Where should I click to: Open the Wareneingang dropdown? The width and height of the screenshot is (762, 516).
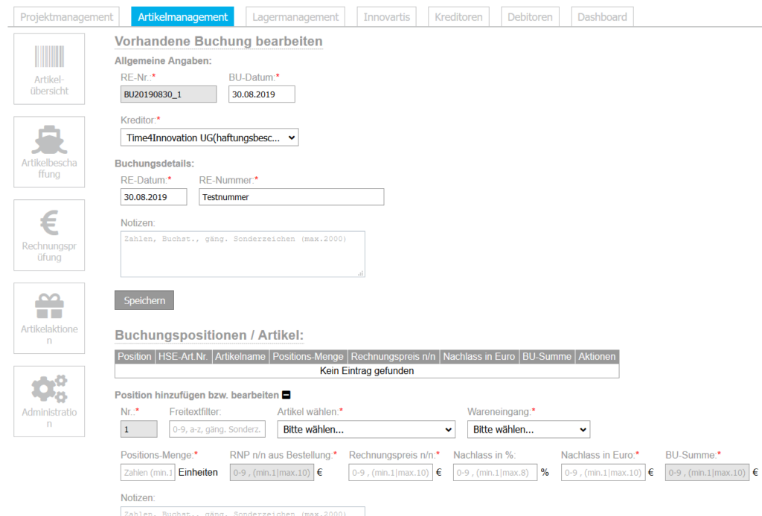(528, 430)
